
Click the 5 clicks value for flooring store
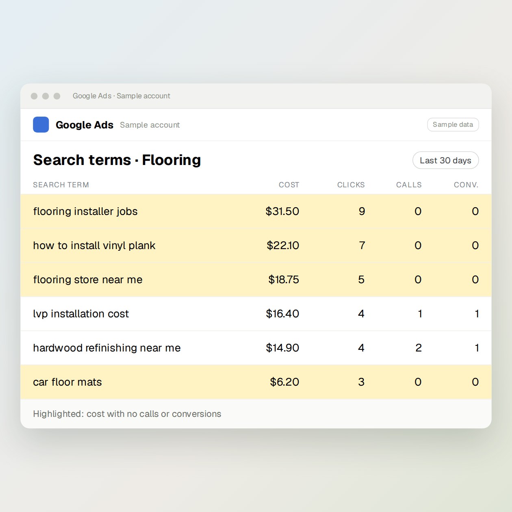(x=361, y=280)
